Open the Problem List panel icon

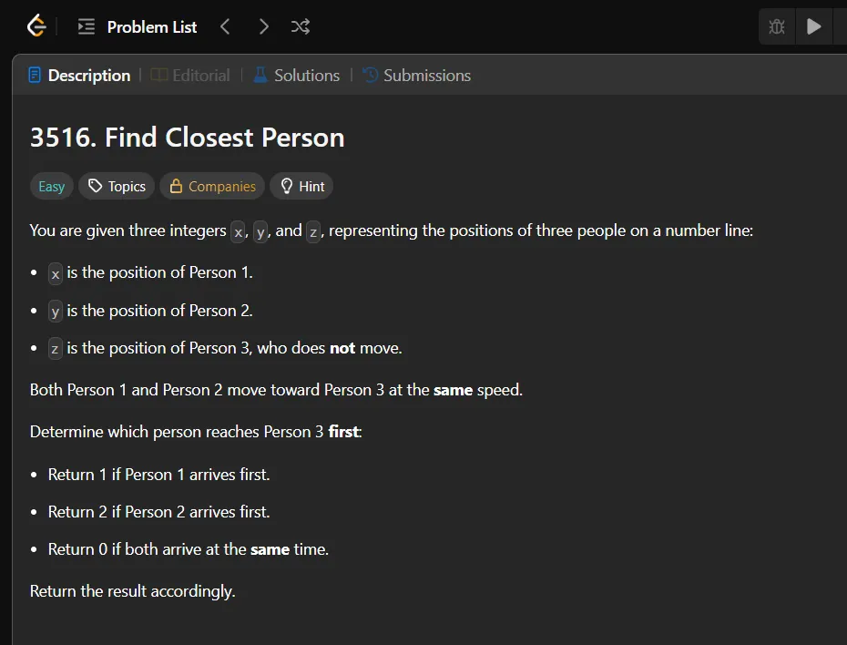[x=87, y=27]
